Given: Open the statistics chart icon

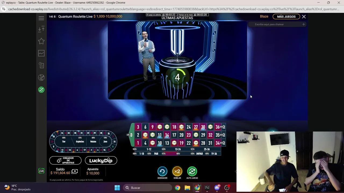Looking at the screenshot, I should [x=41, y=53].
